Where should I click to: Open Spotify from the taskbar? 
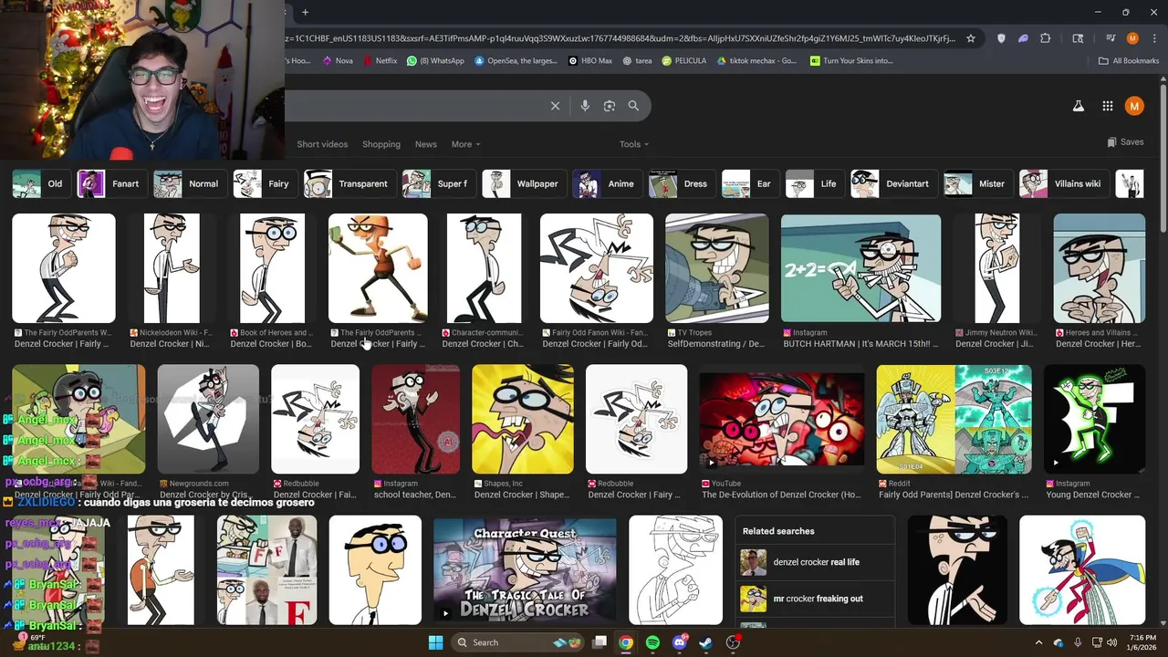tap(652, 642)
